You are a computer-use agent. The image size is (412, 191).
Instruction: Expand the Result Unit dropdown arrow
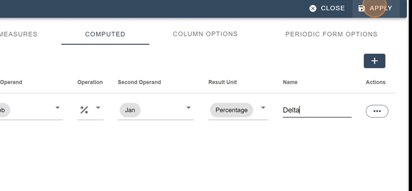263,108
